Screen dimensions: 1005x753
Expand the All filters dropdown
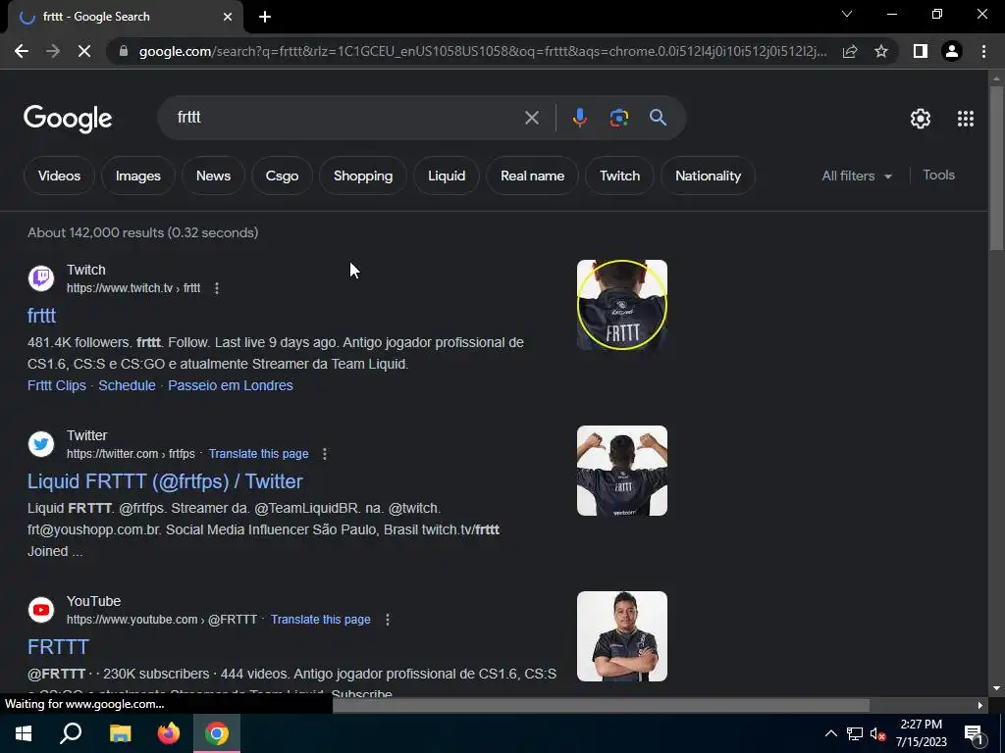[856, 176]
